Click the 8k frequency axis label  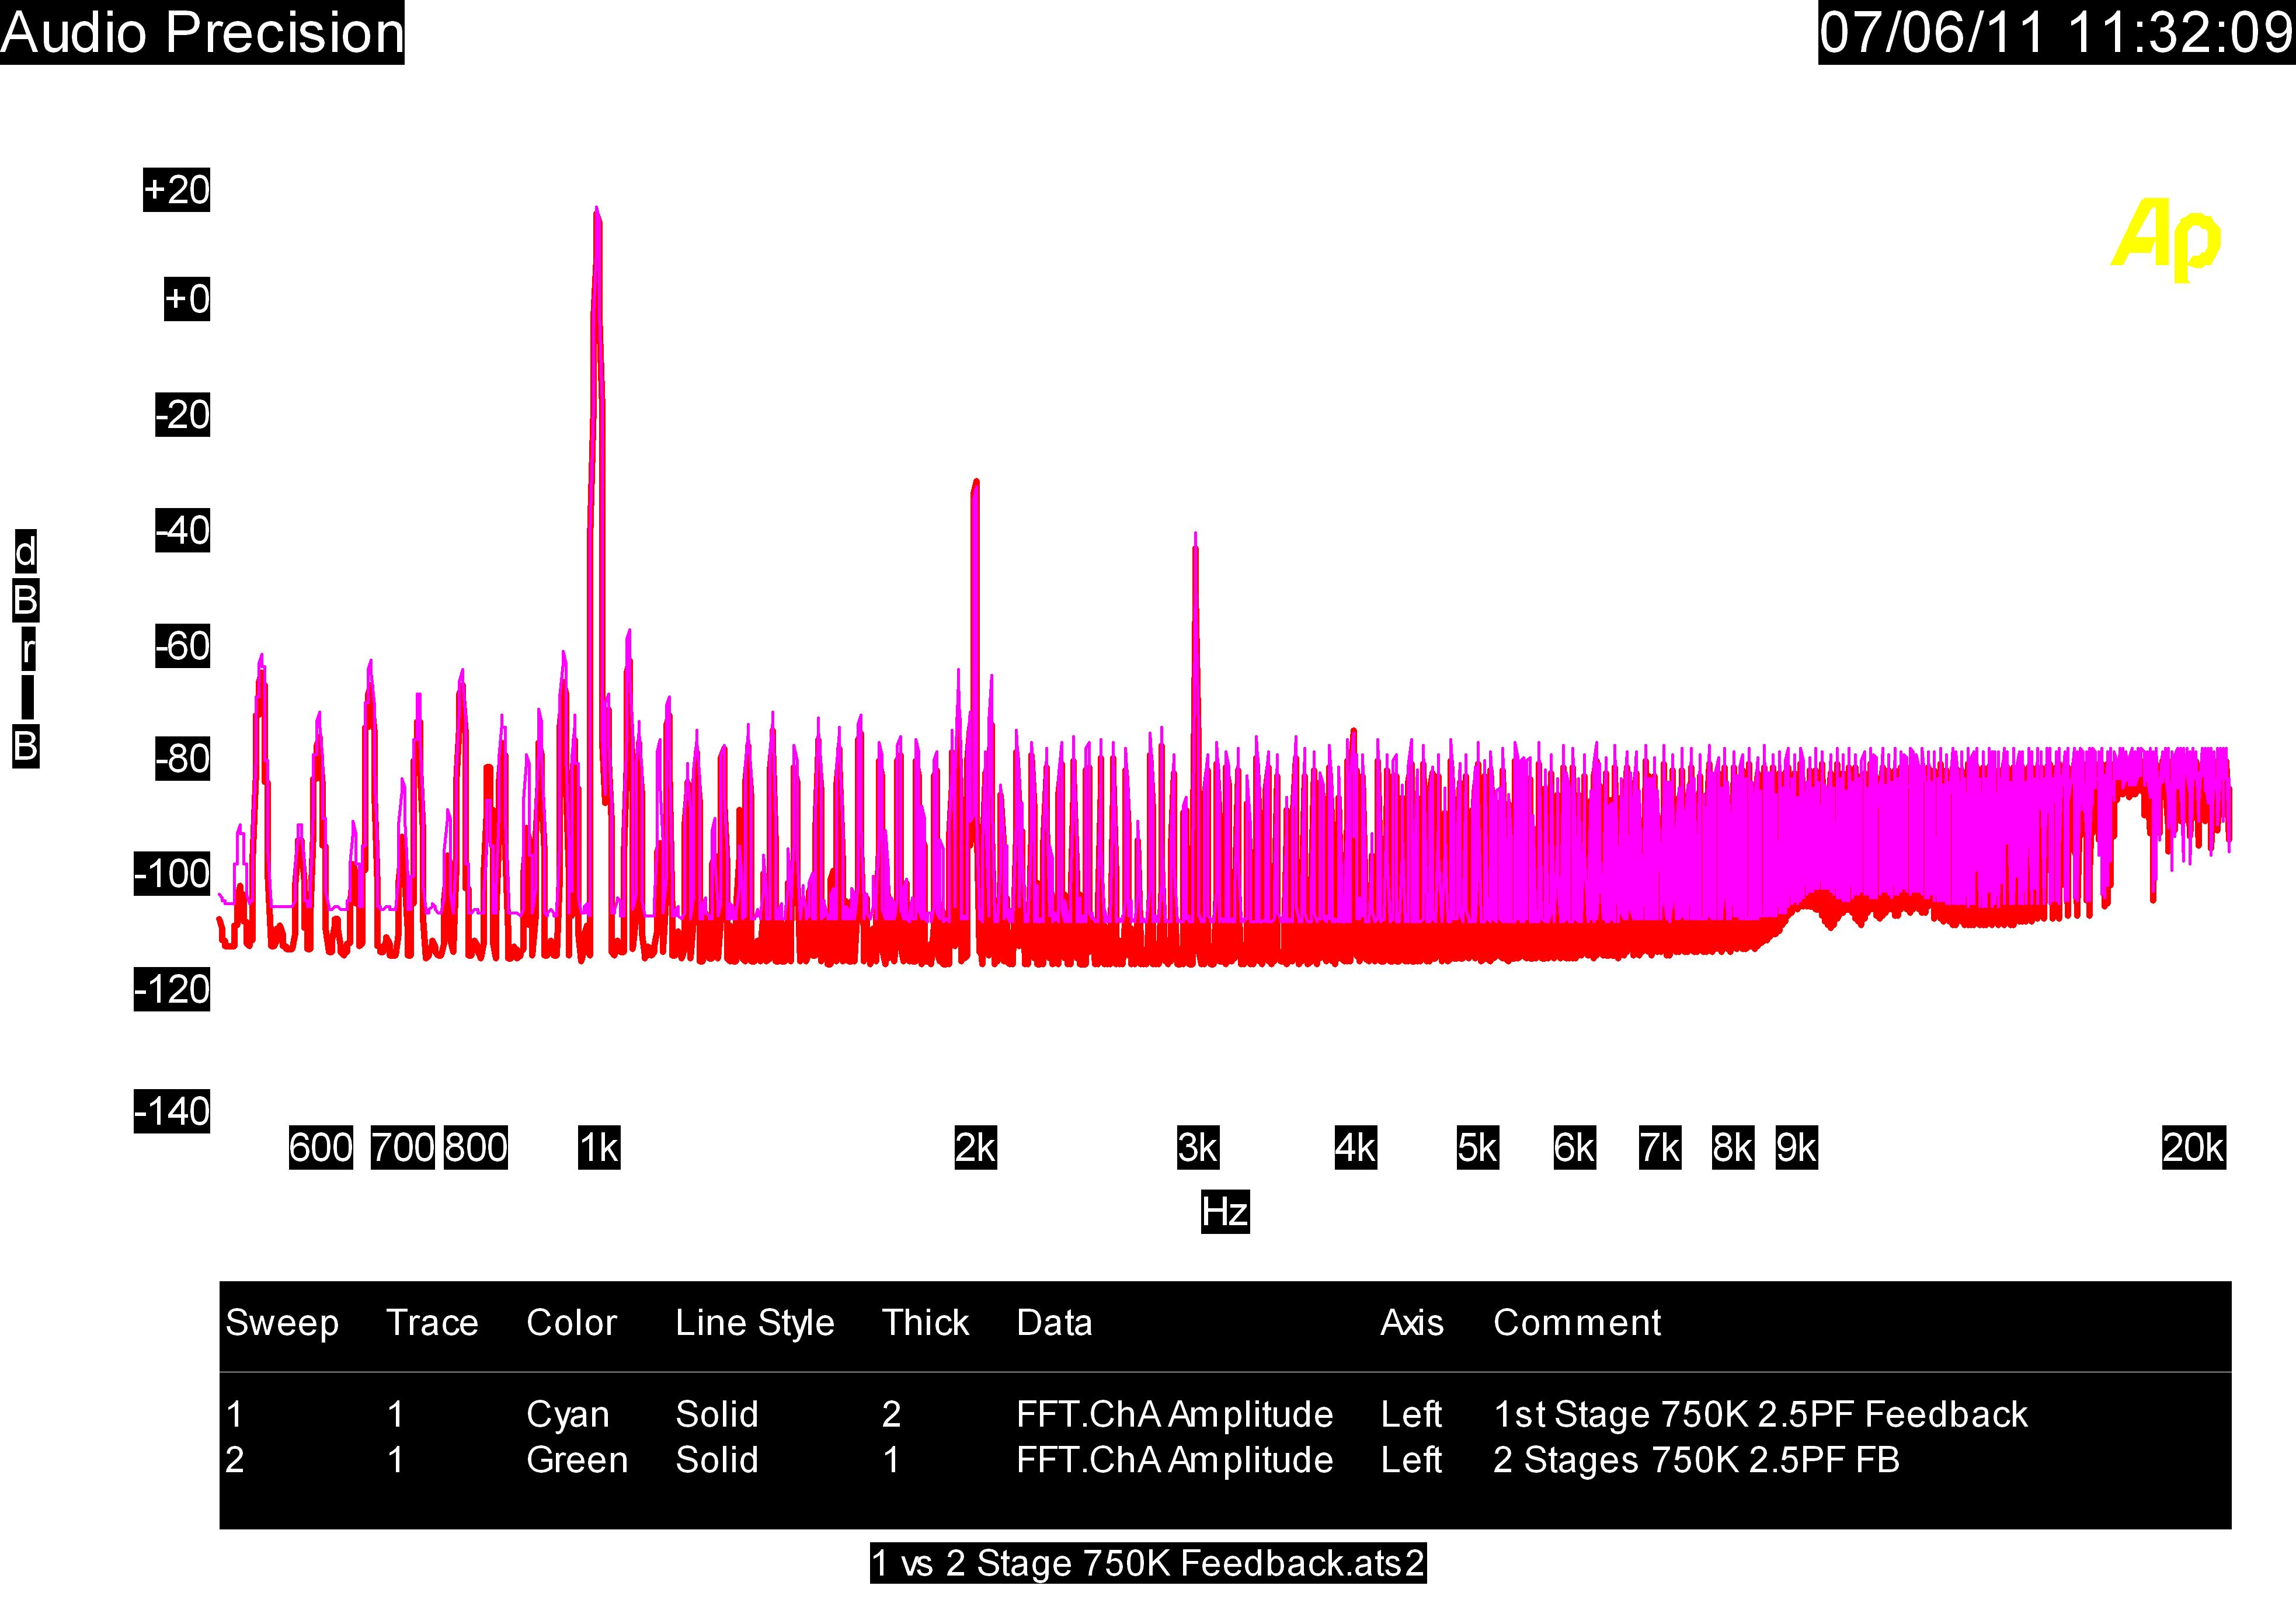coord(1733,1148)
